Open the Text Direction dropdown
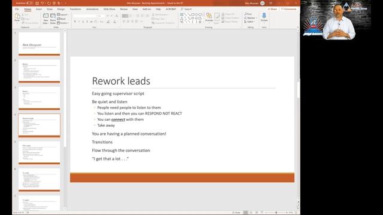 click(x=161, y=14)
